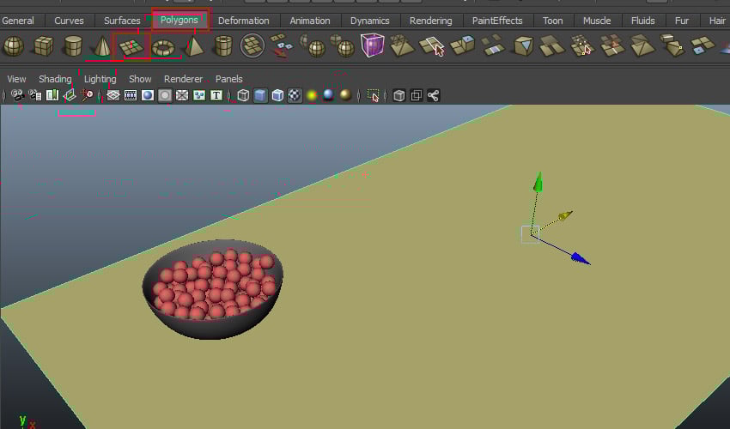Click the circled stacked-planes shelf icon
Image resolution: width=730 pixels, height=429 pixels.
pos(252,45)
